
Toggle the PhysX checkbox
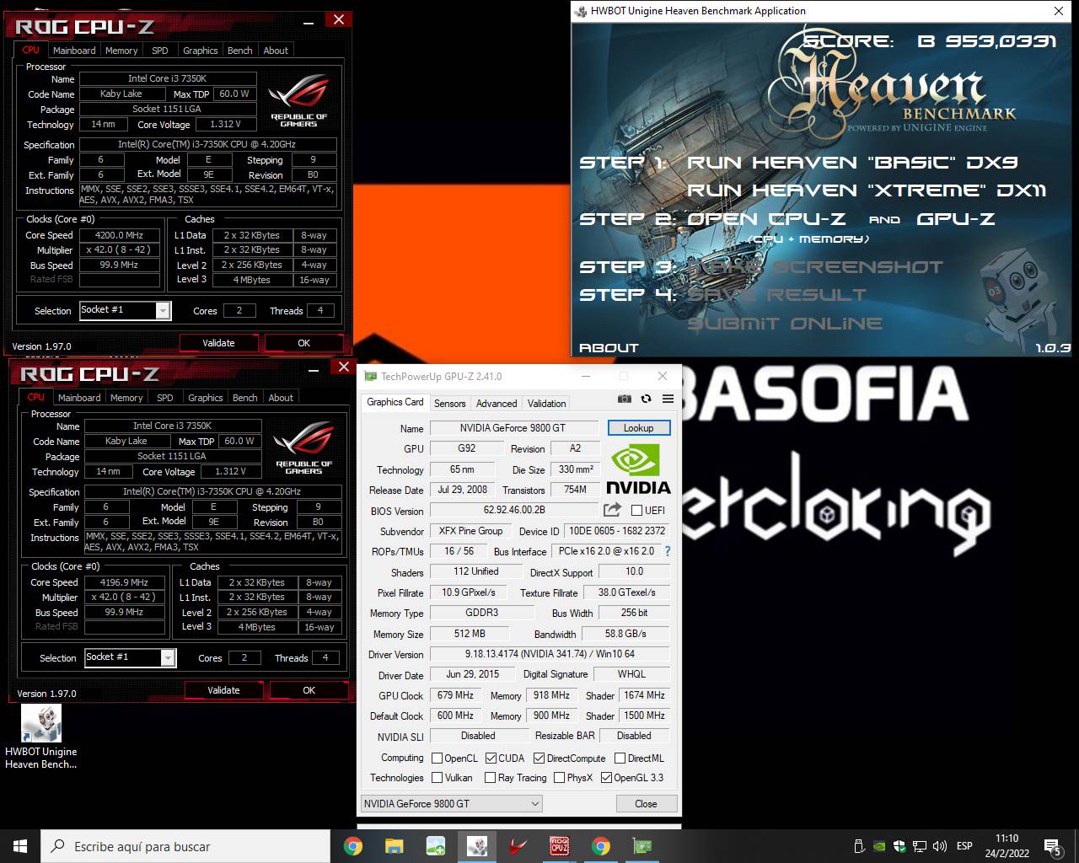pos(559,777)
